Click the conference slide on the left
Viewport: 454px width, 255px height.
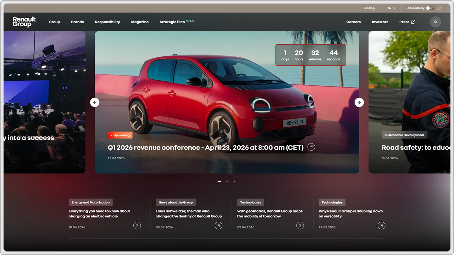[x=44, y=102]
